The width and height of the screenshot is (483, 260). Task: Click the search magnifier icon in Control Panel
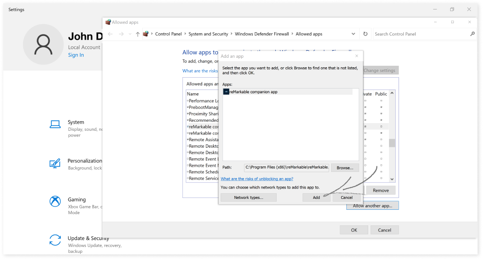(x=472, y=34)
